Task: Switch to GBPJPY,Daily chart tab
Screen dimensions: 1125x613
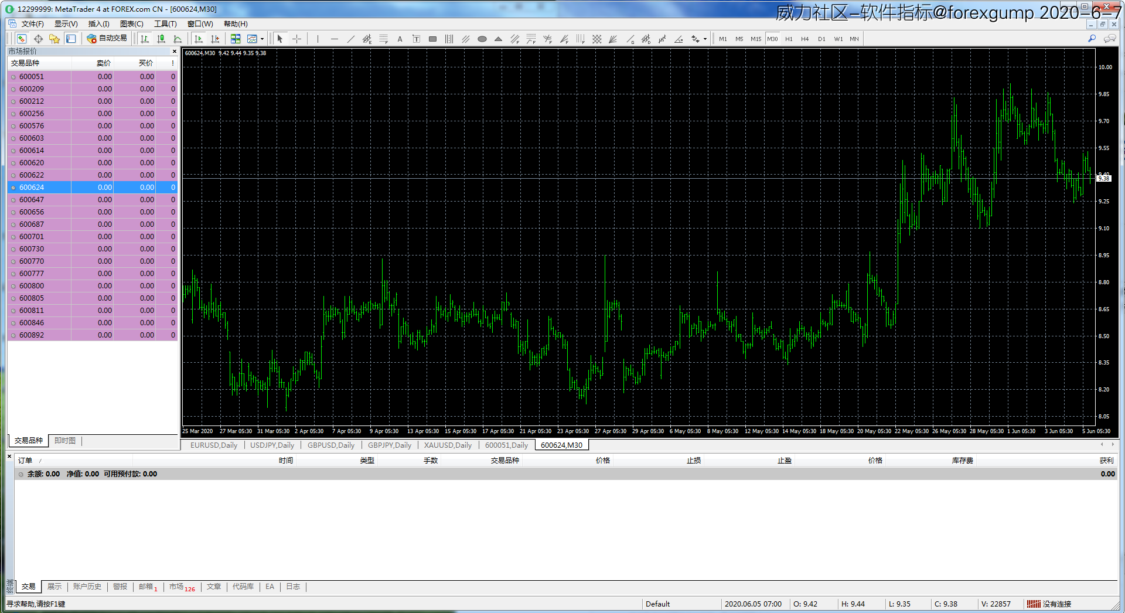Action: tap(390, 445)
